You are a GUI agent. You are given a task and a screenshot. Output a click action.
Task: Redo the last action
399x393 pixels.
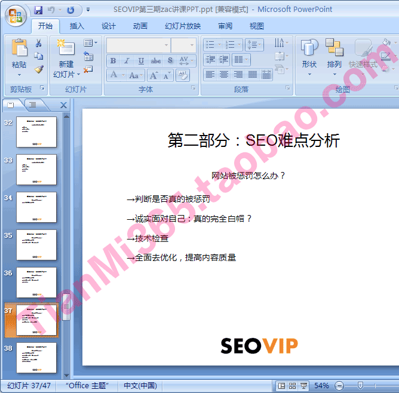[70, 10]
